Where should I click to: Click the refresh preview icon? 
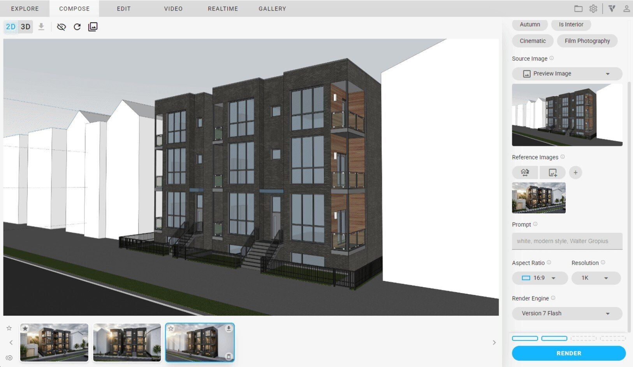[x=77, y=27]
